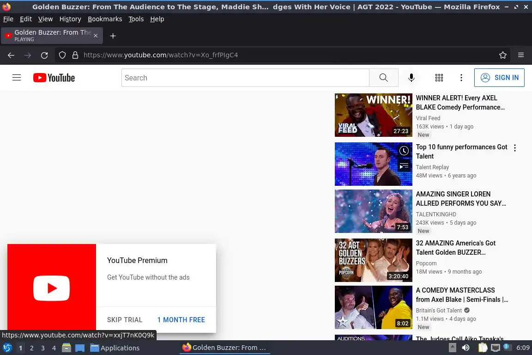532x355 pixels.
Task: Open Loren Allred singer thumbnail
Action: [374, 211]
